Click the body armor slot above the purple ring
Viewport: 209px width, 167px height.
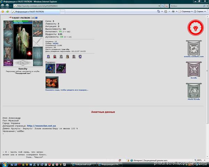click(x=8, y=53)
